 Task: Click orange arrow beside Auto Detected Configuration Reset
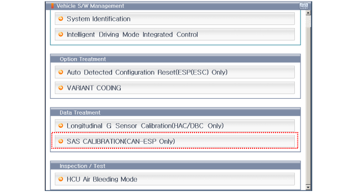click(x=61, y=72)
